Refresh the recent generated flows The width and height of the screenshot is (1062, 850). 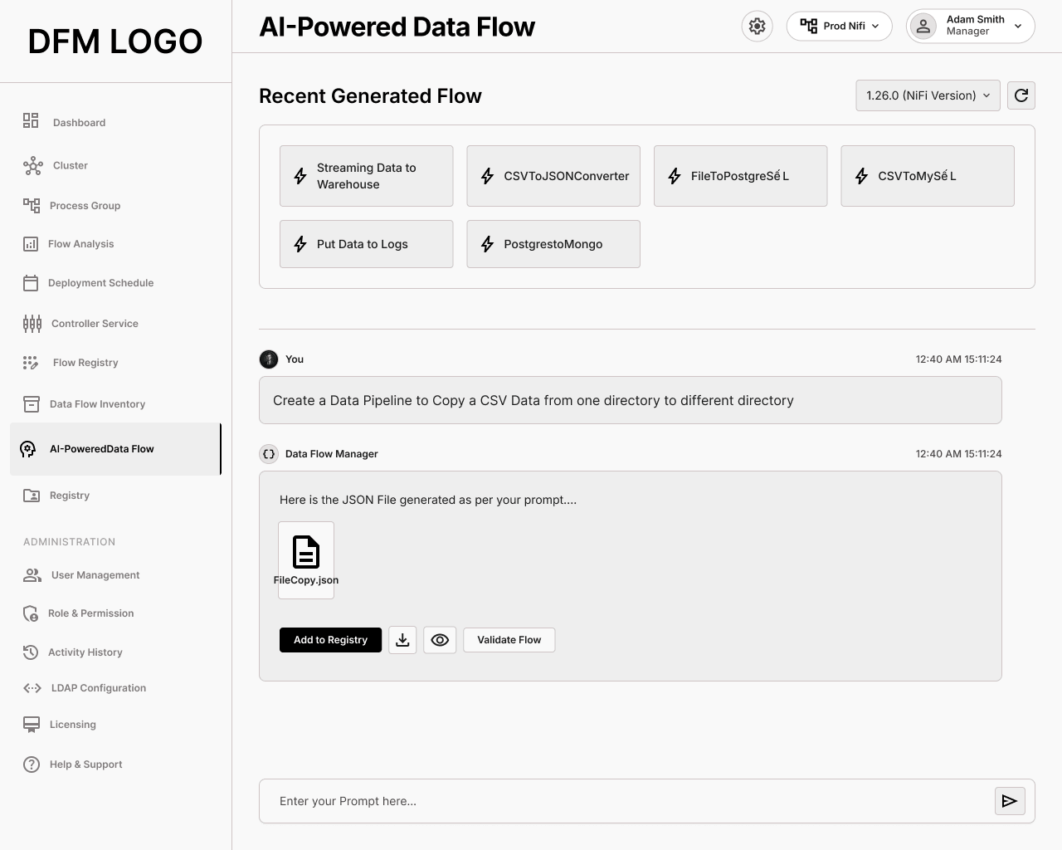[1021, 95]
